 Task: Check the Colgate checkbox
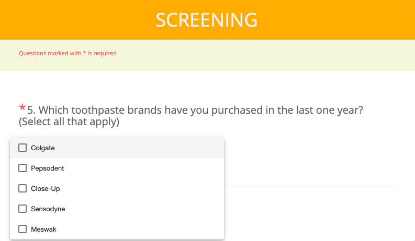pos(23,148)
